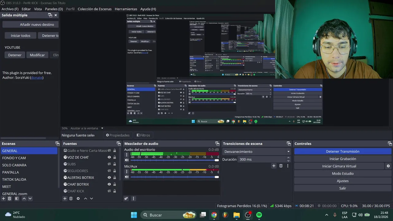393x221 pixels.
Task: Click Añadir nuevo destino button
Action: click(31, 25)
